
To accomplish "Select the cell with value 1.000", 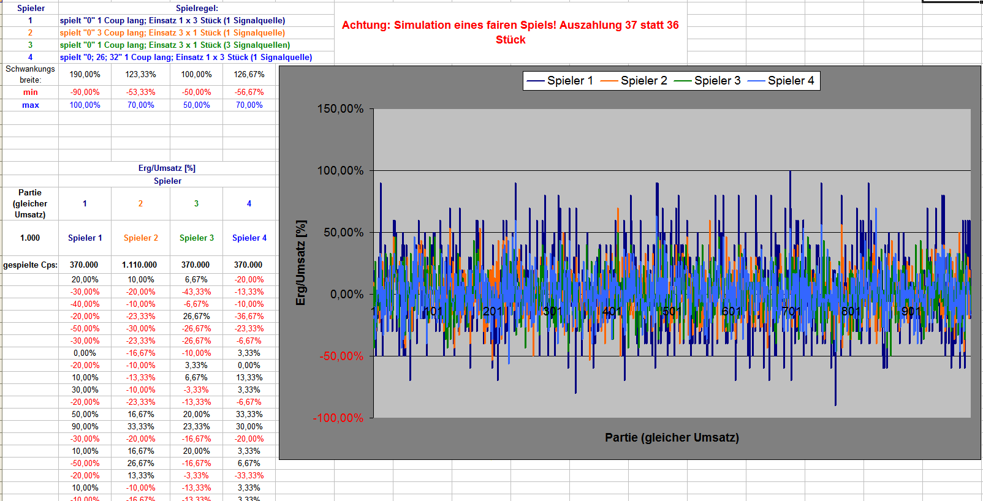I will pos(30,238).
